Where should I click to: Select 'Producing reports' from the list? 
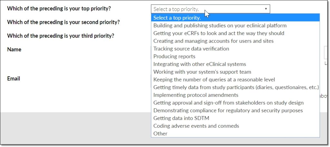pyautogui.click(x=174, y=56)
